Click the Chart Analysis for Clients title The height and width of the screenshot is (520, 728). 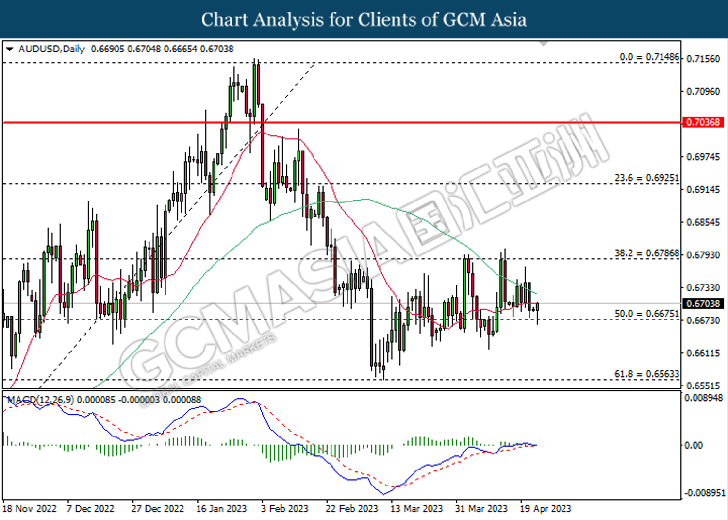[364, 20]
